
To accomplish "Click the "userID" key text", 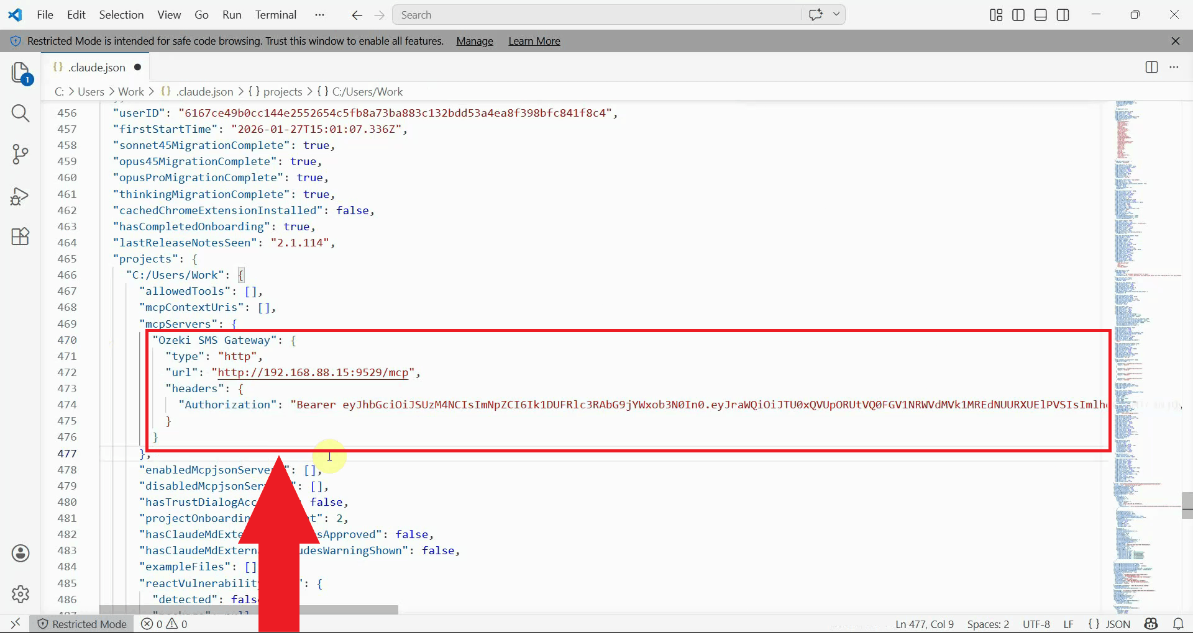I will tap(139, 113).
